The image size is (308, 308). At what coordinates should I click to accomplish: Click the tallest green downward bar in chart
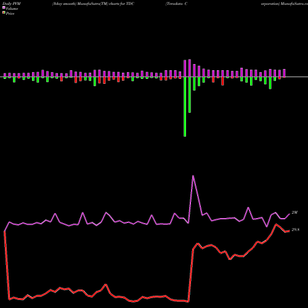point(185,107)
